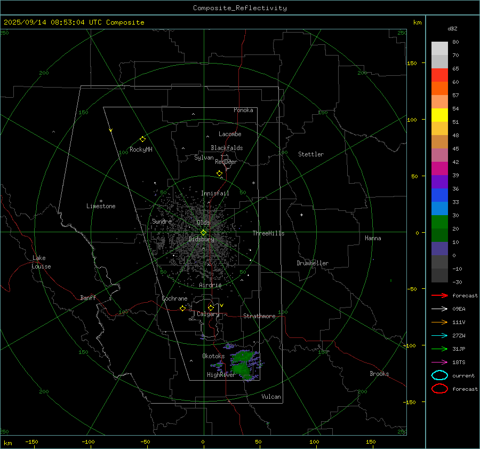Click the red forecast ellipse legend icon

439,389
